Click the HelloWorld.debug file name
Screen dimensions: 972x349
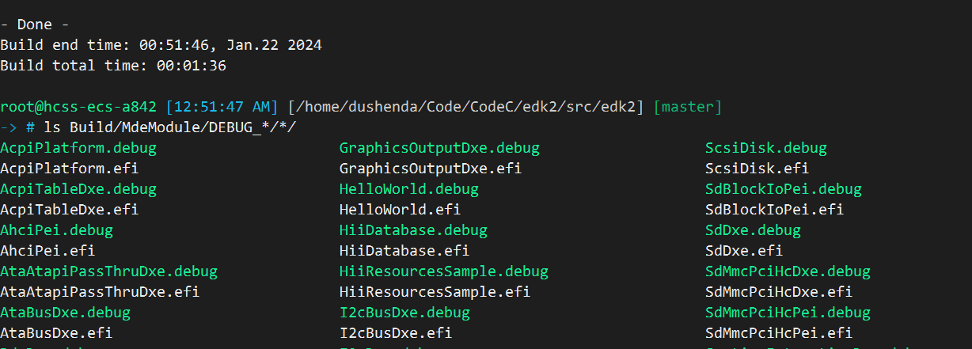pos(408,189)
